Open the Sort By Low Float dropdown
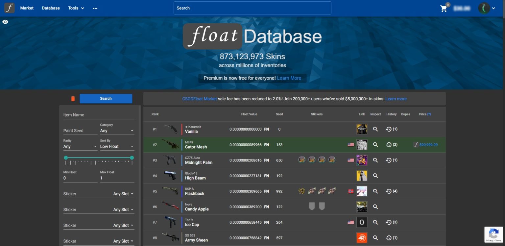Screen dimensions: 505x246 117,146
